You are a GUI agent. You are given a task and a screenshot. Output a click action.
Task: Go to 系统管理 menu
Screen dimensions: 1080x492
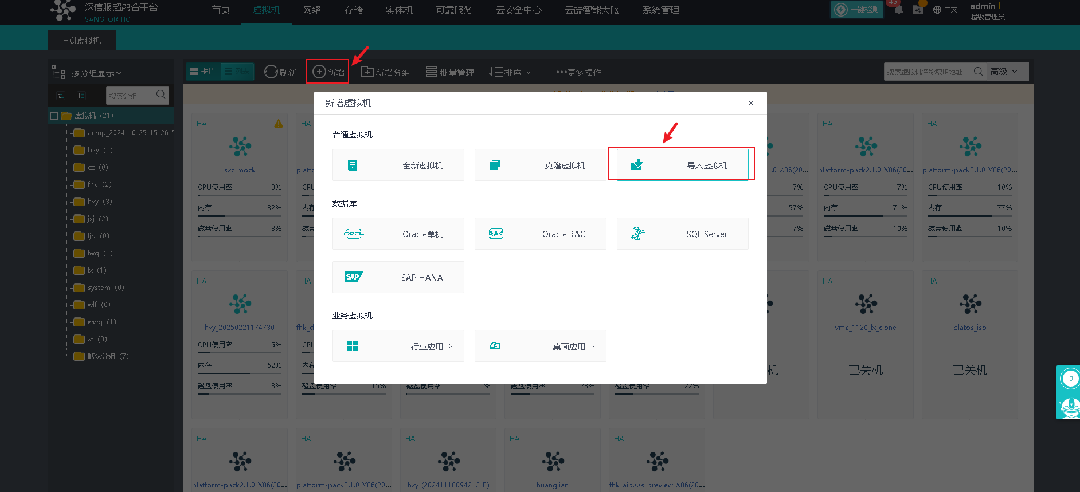click(x=660, y=10)
